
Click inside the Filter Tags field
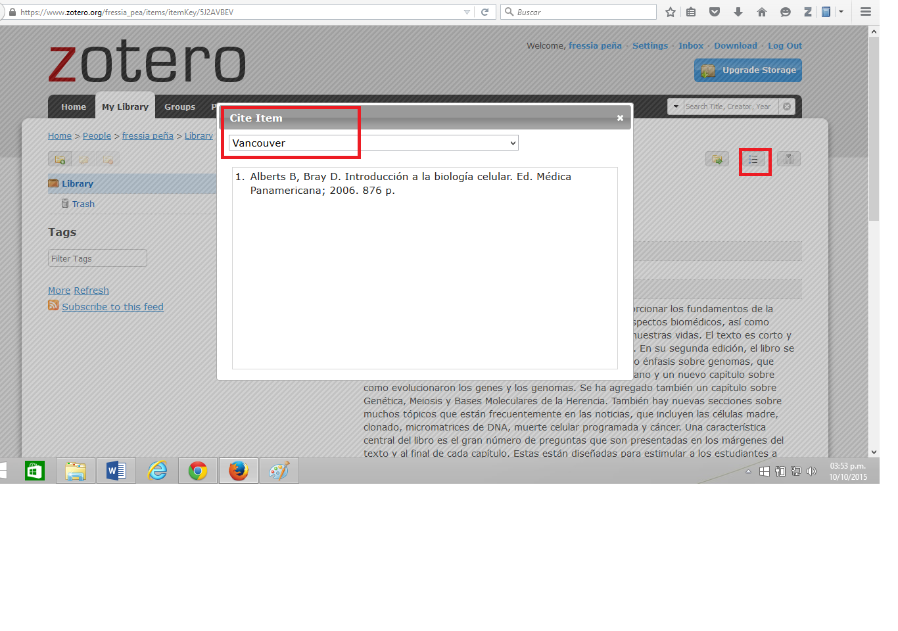(x=97, y=258)
